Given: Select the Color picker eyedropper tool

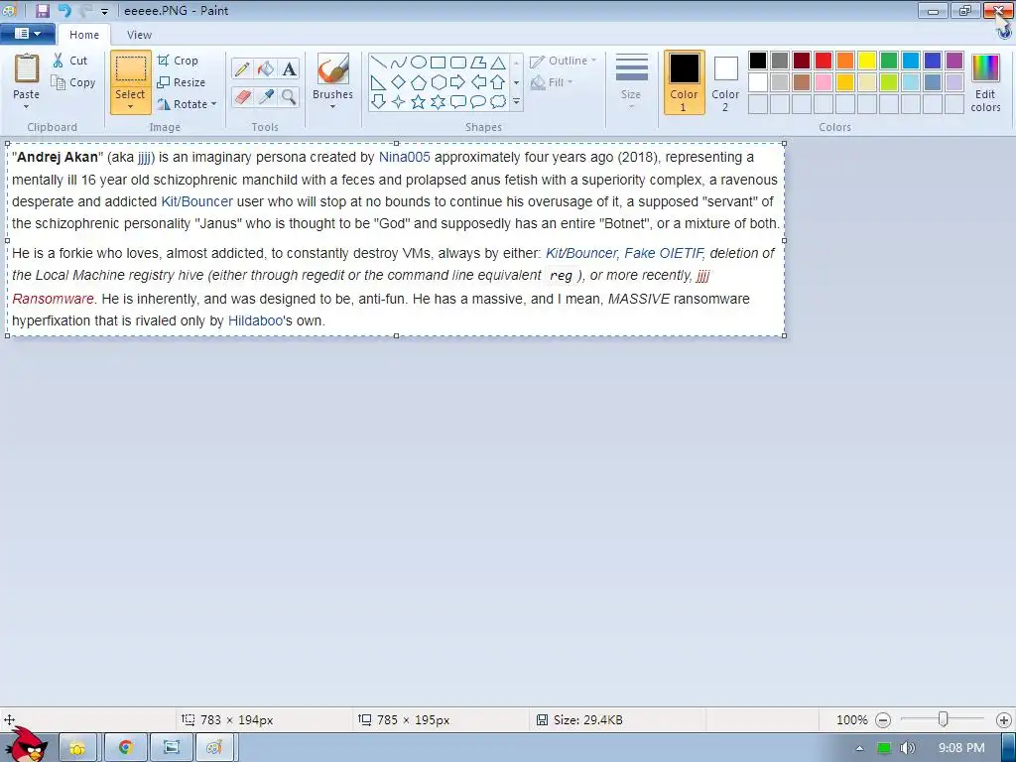Looking at the screenshot, I should [x=266, y=97].
